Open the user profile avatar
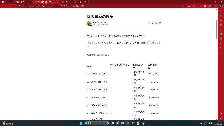 pos(210,6)
